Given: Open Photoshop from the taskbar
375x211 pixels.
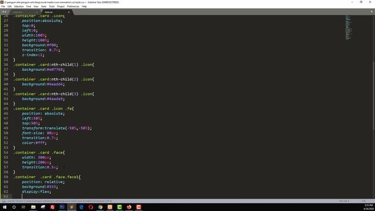Looking at the screenshot, I should point(62,207).
